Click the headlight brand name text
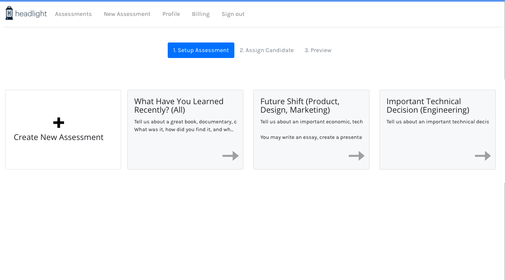This screenshot has height=280, width=505. 31,14
